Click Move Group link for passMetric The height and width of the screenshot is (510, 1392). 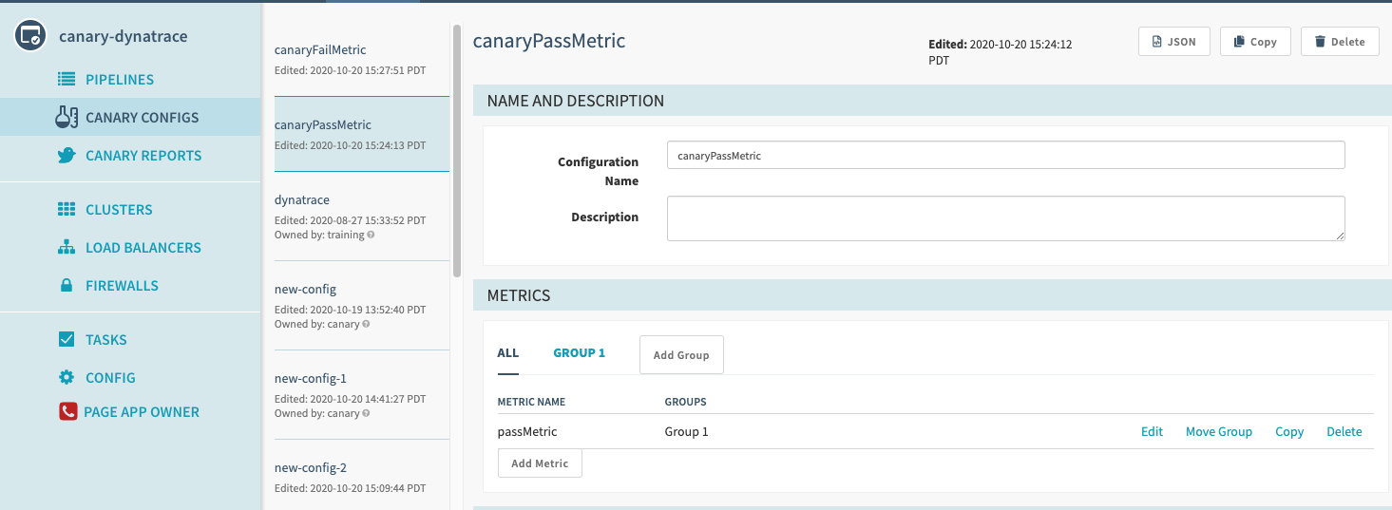(1218, 432)
